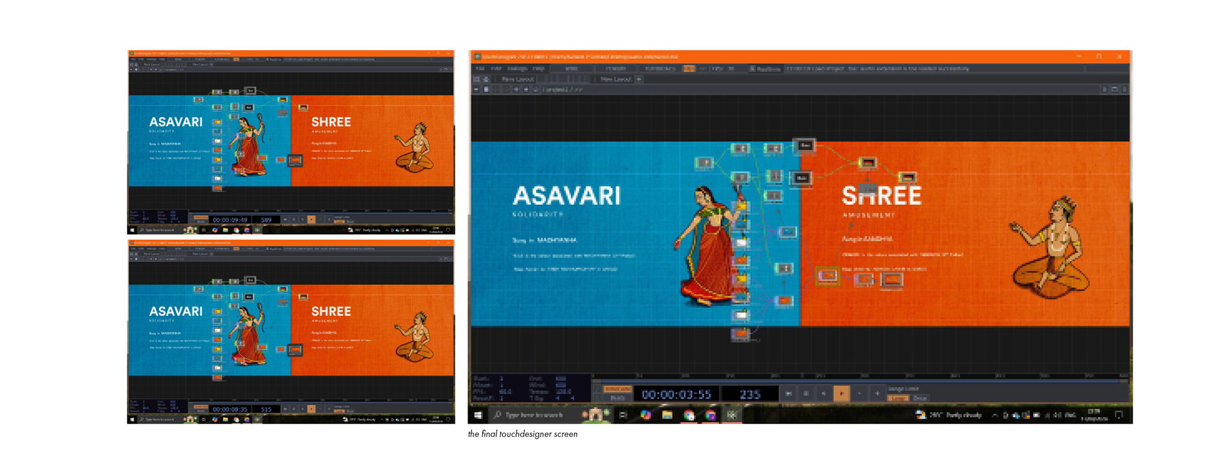The image size is (1228, 474).
Task: Switch time display to Beats
Action: click(618, 398)
